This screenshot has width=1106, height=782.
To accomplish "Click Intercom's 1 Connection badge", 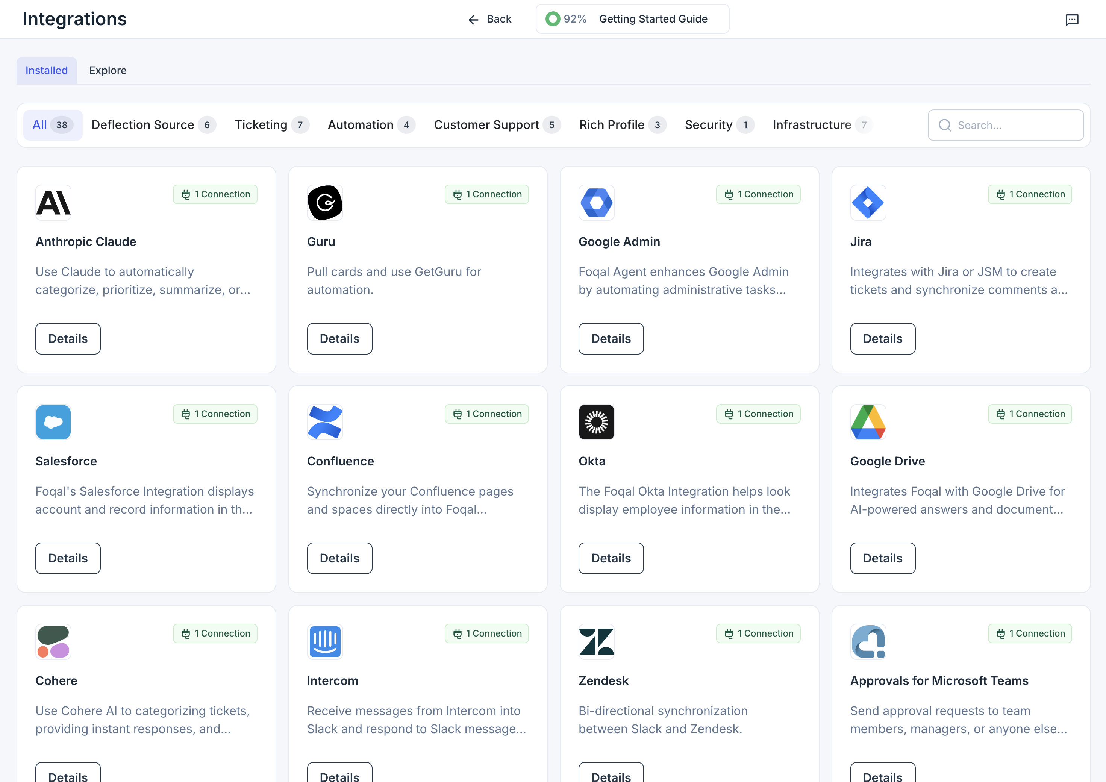I will coord(487,633).
